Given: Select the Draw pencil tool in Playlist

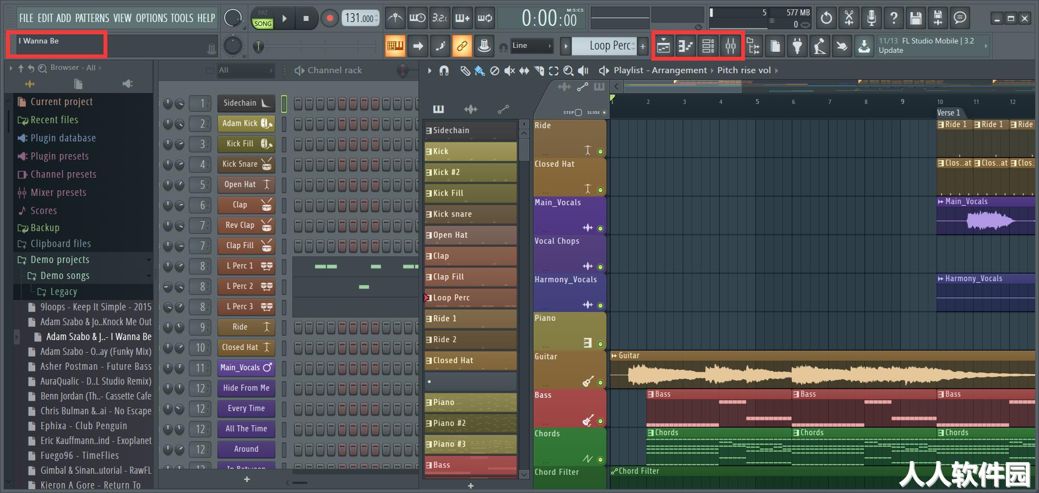Looking at the screenshot, I should (465, 70).
